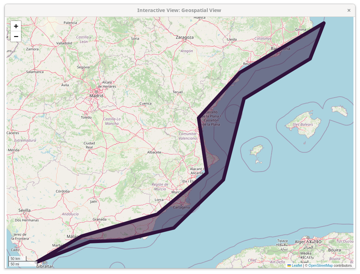Click the Salamanca city label
The height and width of the screenshot is (274, 360).
click(x=35, y=72)
